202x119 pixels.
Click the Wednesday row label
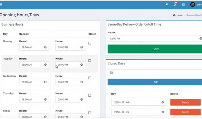pos(10,76)
